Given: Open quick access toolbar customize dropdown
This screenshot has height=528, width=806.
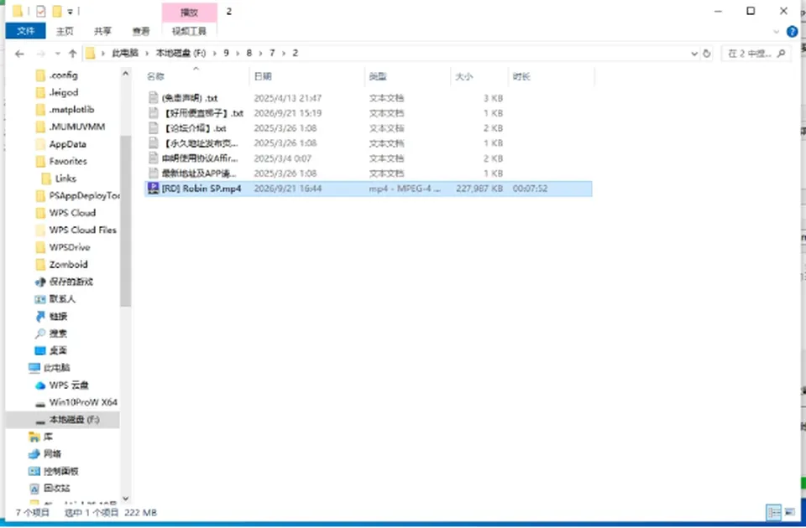Looking at the screenshot, I should tap(70, 11).
